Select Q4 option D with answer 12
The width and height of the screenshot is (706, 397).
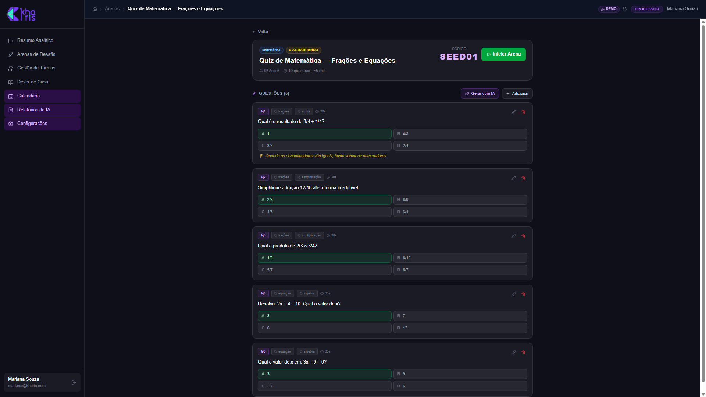click(460, 328)
